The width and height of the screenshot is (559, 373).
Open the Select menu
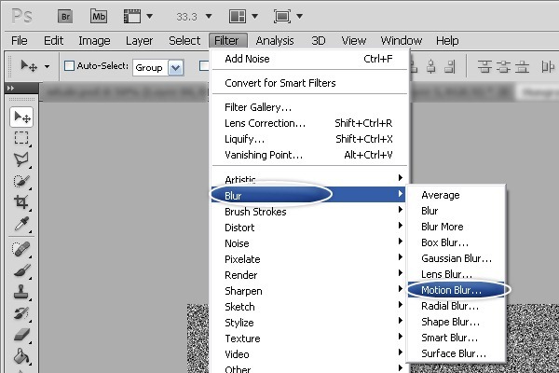[x=184, y=41]
